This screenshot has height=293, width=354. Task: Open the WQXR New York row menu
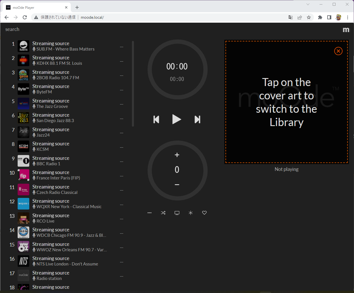122,205
